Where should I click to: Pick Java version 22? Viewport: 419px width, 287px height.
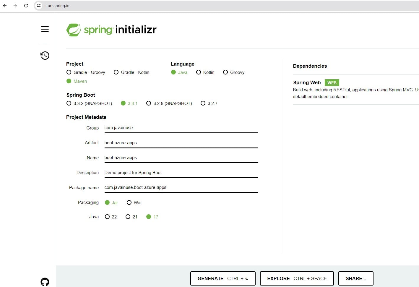tap(111, 217)
